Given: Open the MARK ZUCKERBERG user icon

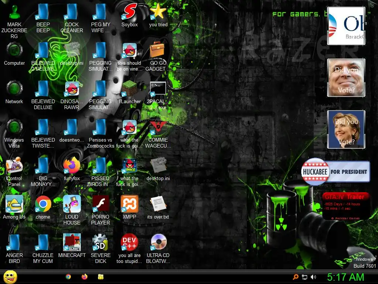Looking at the screenshot, I should 14,12.
